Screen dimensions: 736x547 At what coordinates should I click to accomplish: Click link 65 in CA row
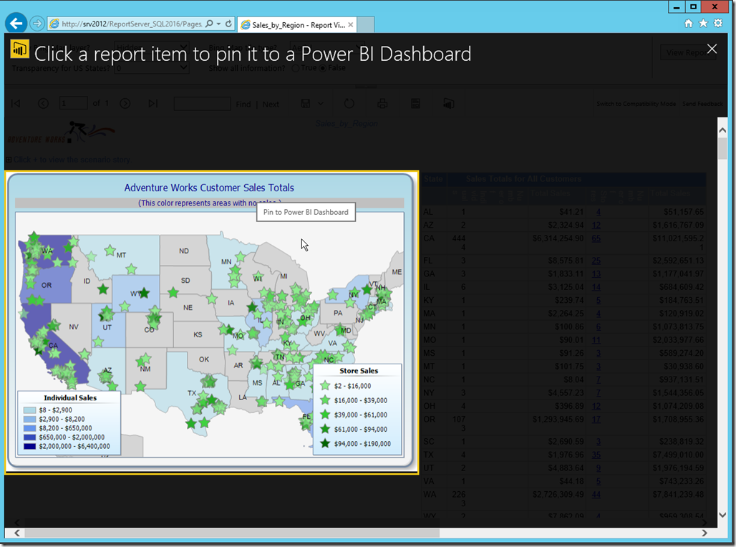click(596, 238)
